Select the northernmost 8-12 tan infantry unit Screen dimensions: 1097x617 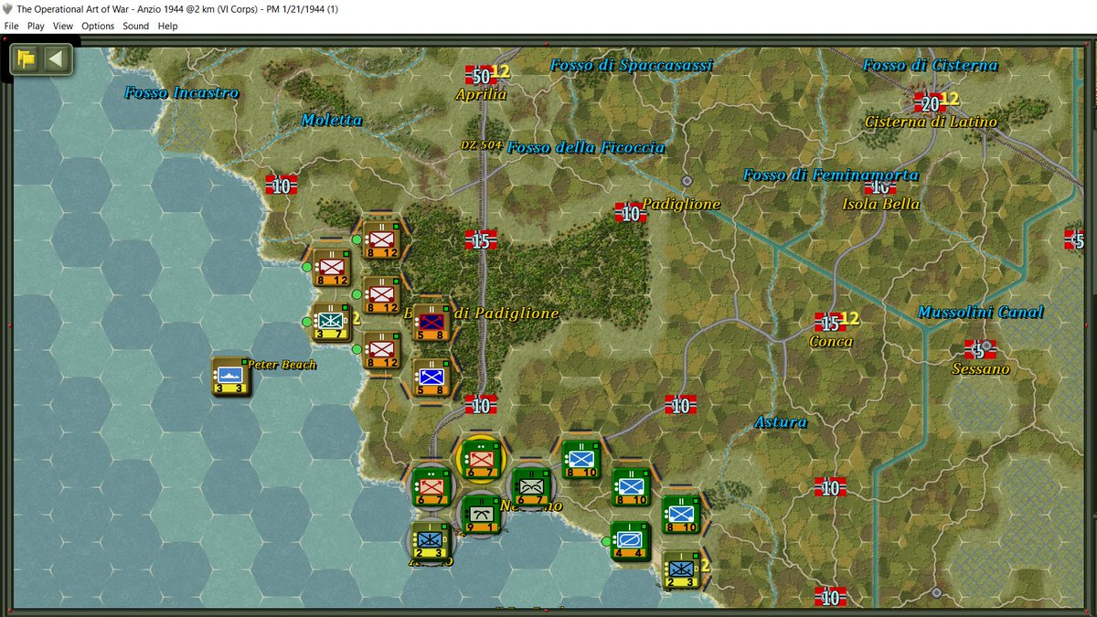380,239
